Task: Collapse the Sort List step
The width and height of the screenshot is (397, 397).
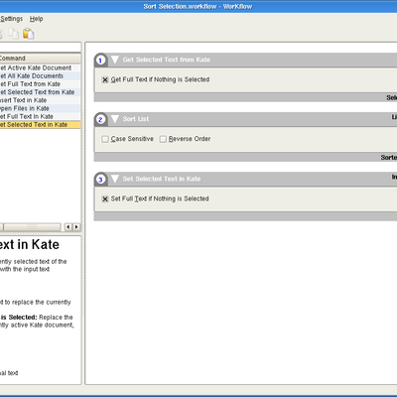Action: 115,119
